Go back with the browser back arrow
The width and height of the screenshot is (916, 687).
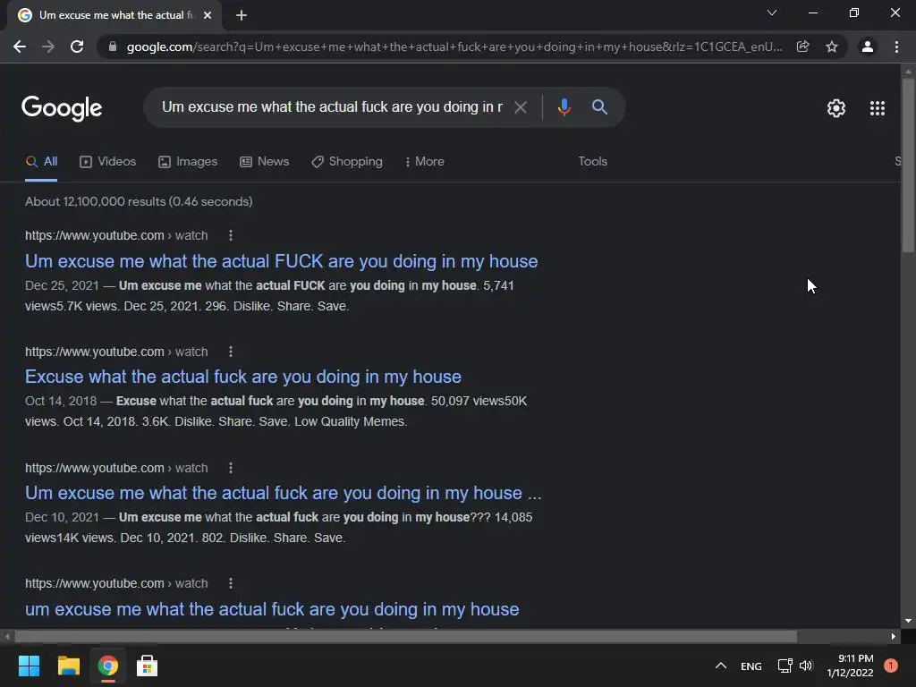tap(20, 47)
